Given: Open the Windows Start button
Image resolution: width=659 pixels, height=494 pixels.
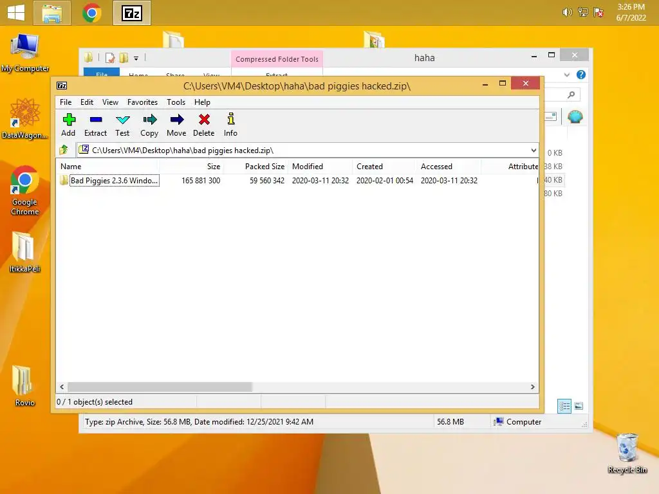Looking at the screenshot, I should coord(16,13).
